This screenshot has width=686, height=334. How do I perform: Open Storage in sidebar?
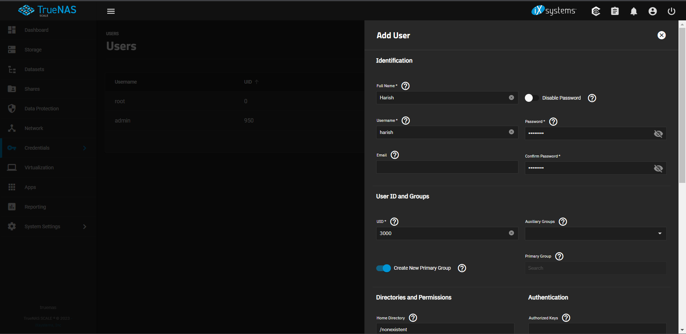pos(48,50)
